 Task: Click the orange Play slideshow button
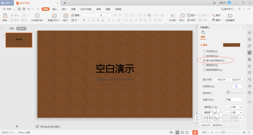195,132
